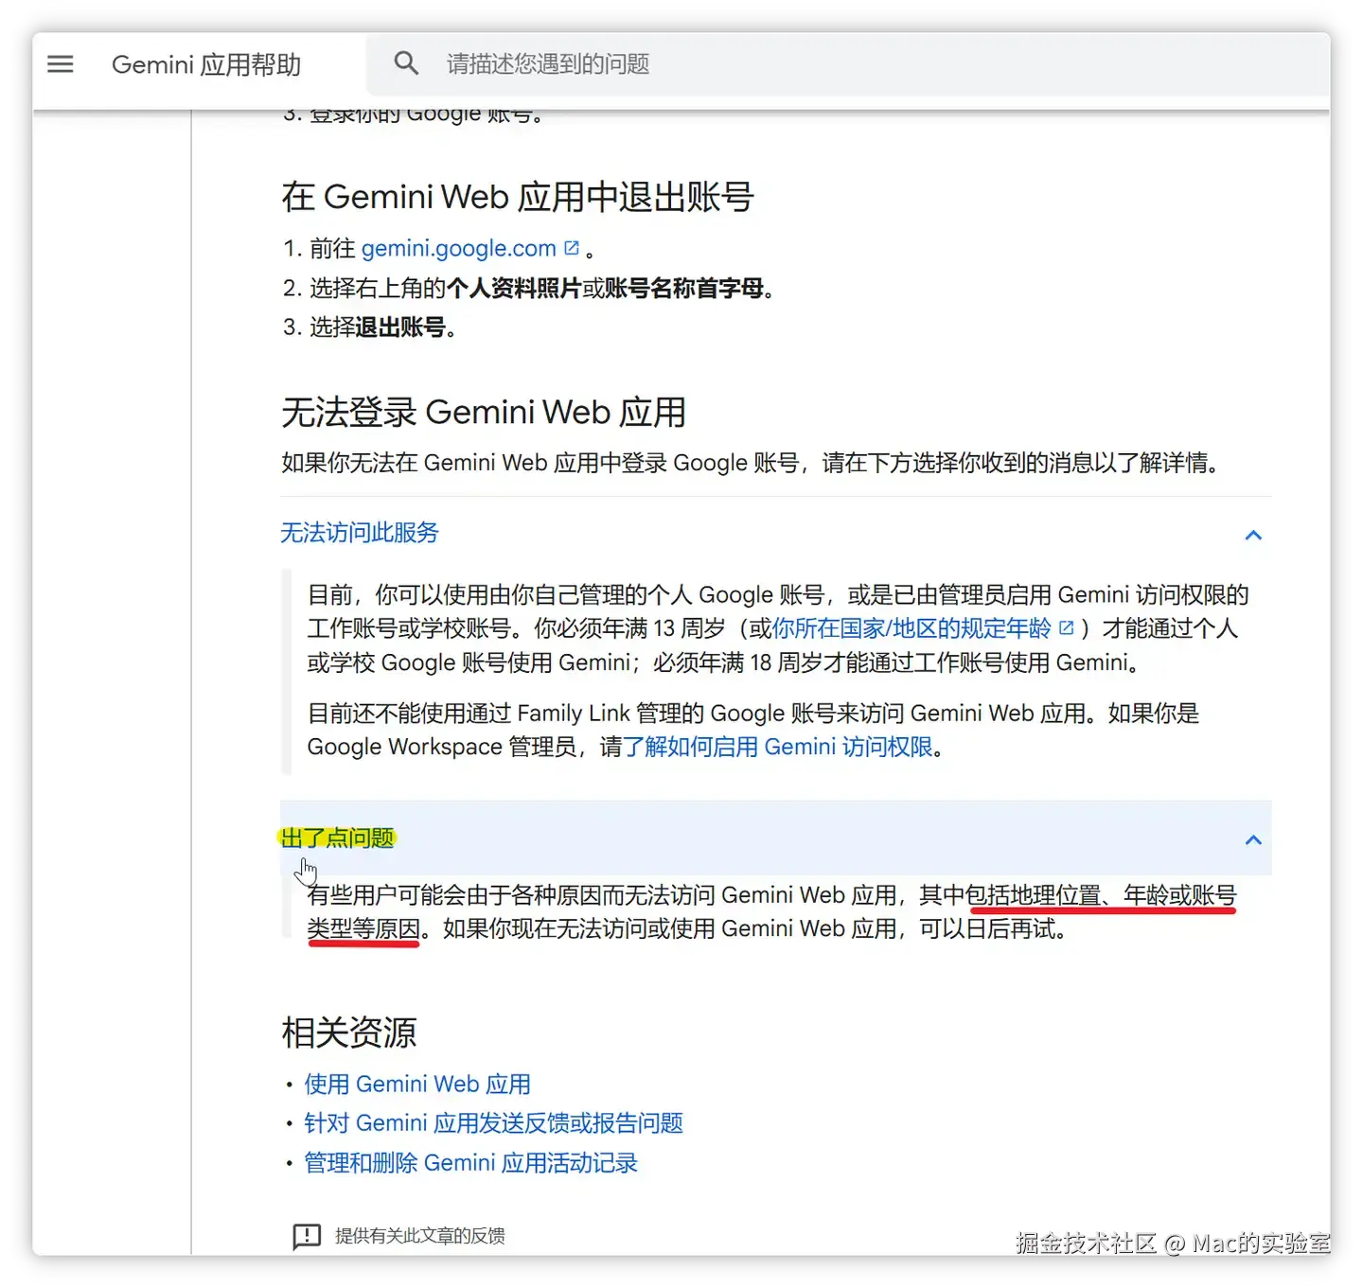The height and width of the screenshot is (1288, 1363).
Task: Open the hamburger main menu
Action: pyautogui.click(x=61, y=64)
